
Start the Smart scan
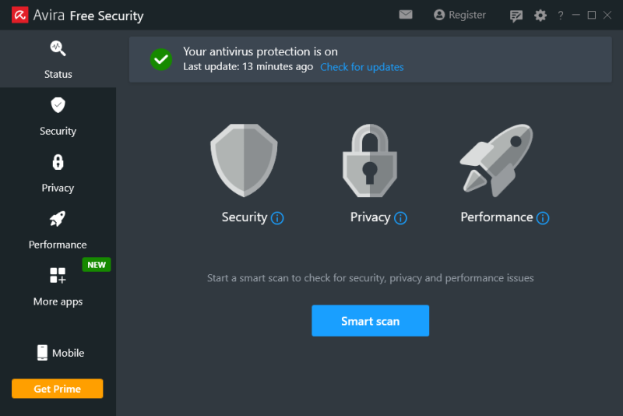(x=370, y=321)
